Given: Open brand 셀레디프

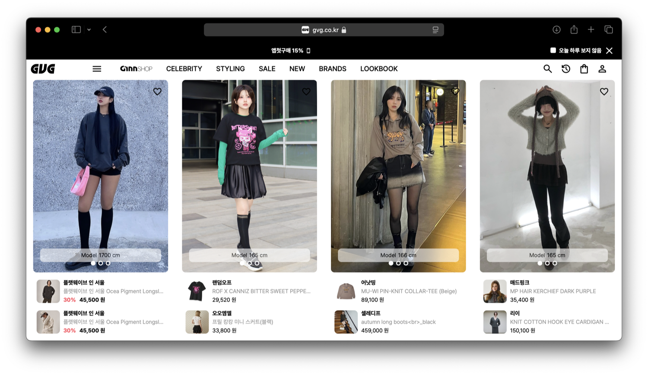Looking at the screenshot, I should point(371,313).
